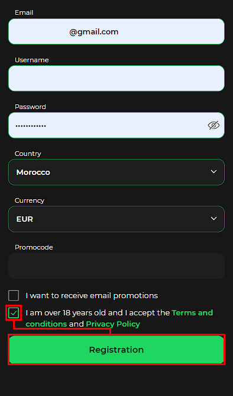This screenshot has height=396, width=233.
Task: Click the Username field label
Action: click(x=32, y=60)
